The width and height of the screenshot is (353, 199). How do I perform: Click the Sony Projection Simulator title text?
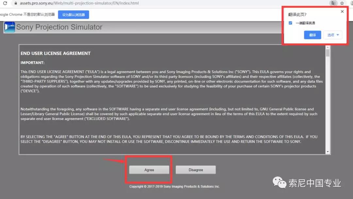point(59,27)
